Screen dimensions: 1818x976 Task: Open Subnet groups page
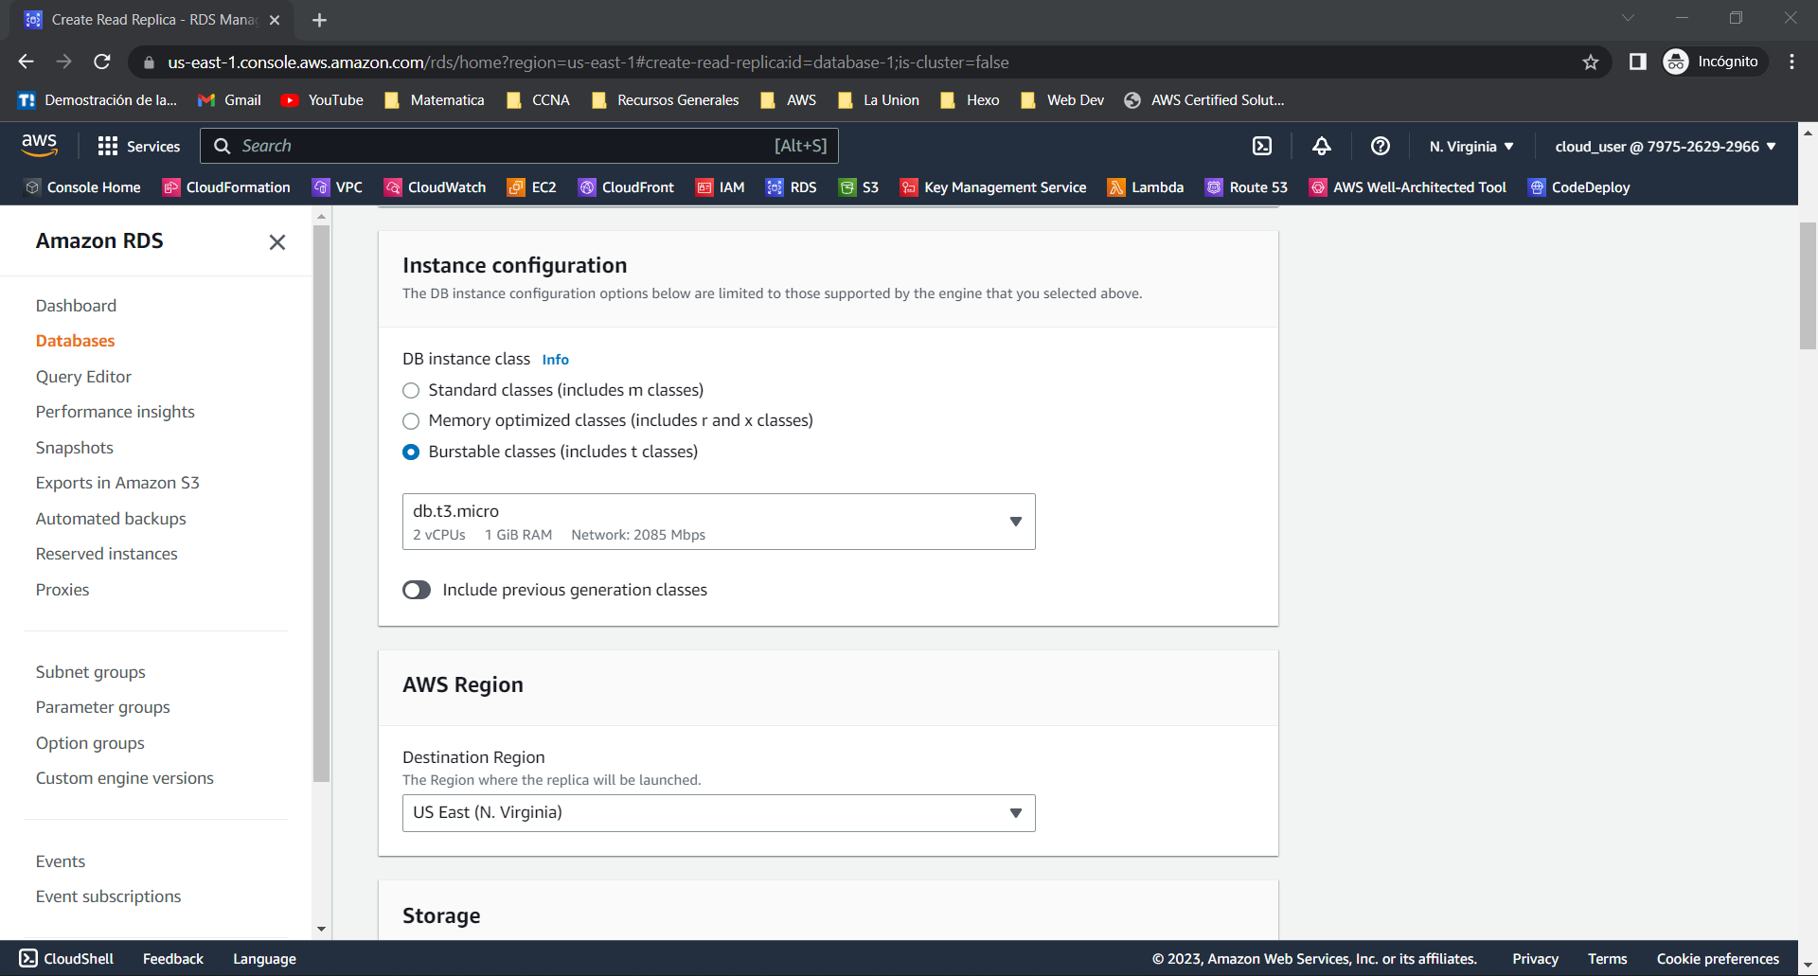click(x=91, y=672)
